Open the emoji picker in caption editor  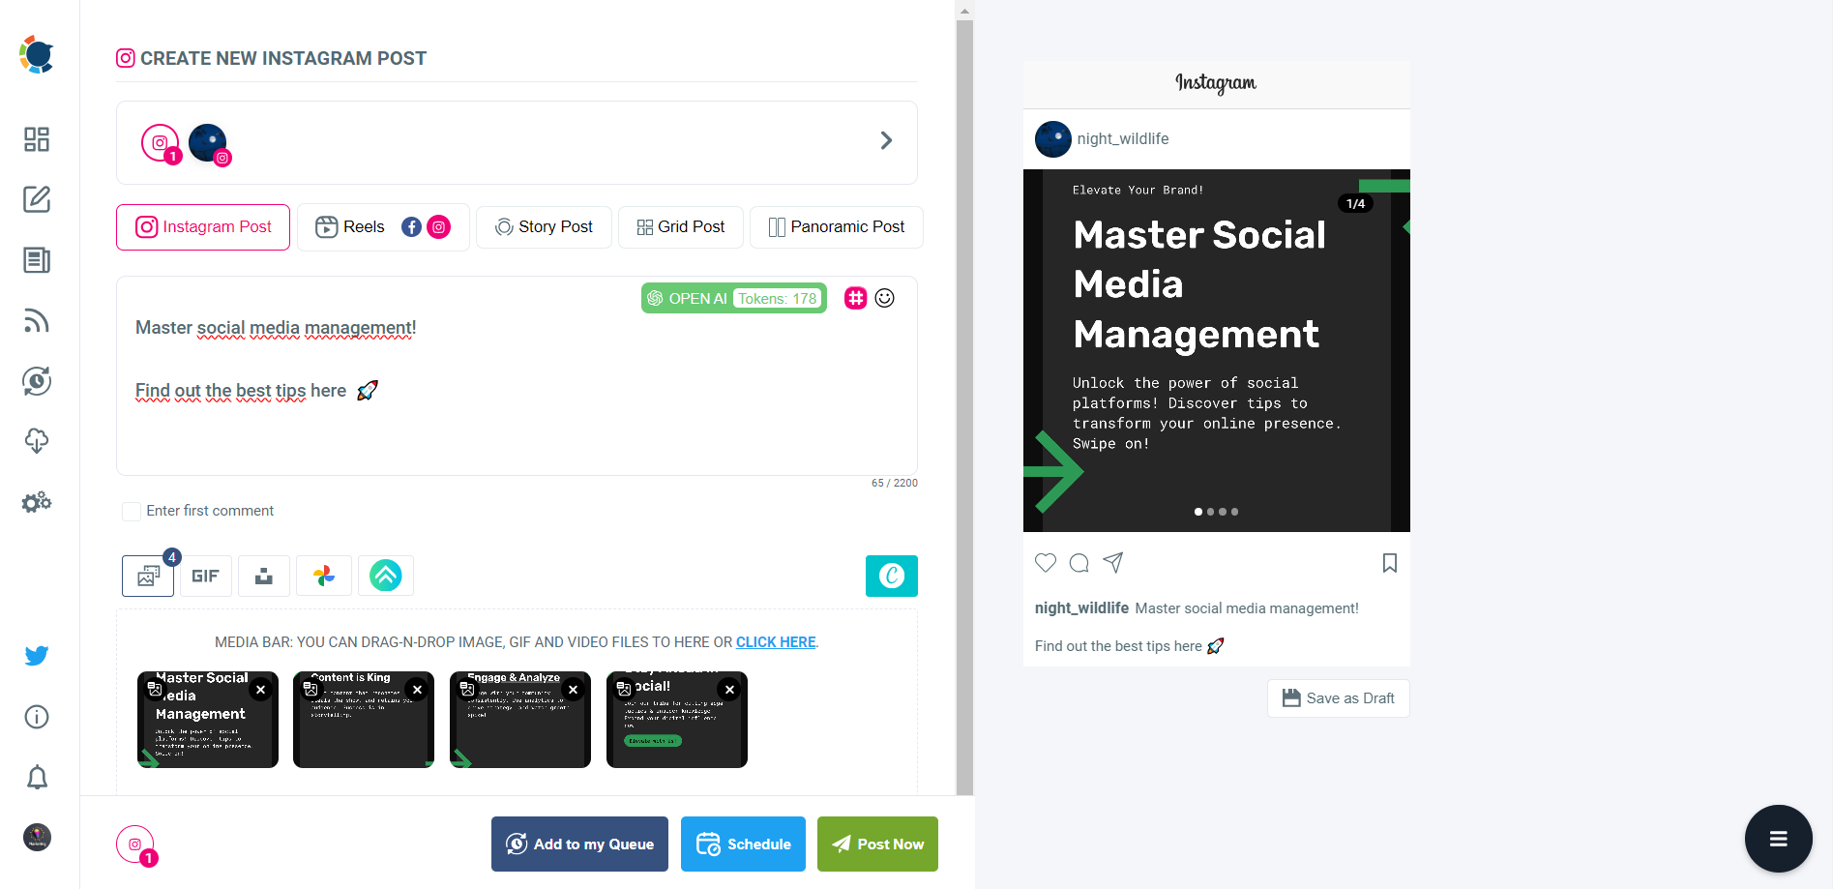884,298
